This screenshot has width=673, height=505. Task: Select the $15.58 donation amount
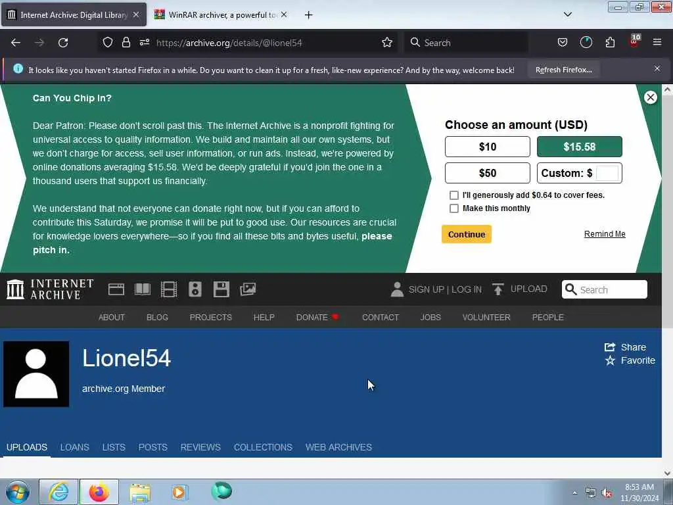pyautogui.click(x=580, y=147)
